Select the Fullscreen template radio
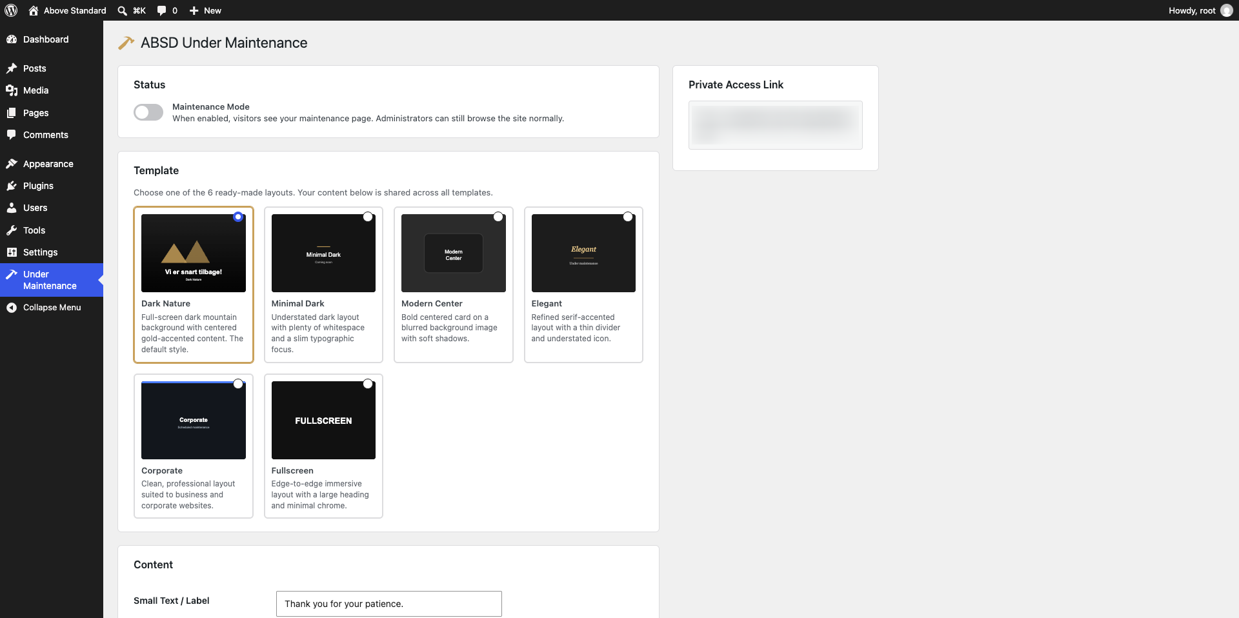Viewport: 1239px width, 618px height. click(368, 384)
